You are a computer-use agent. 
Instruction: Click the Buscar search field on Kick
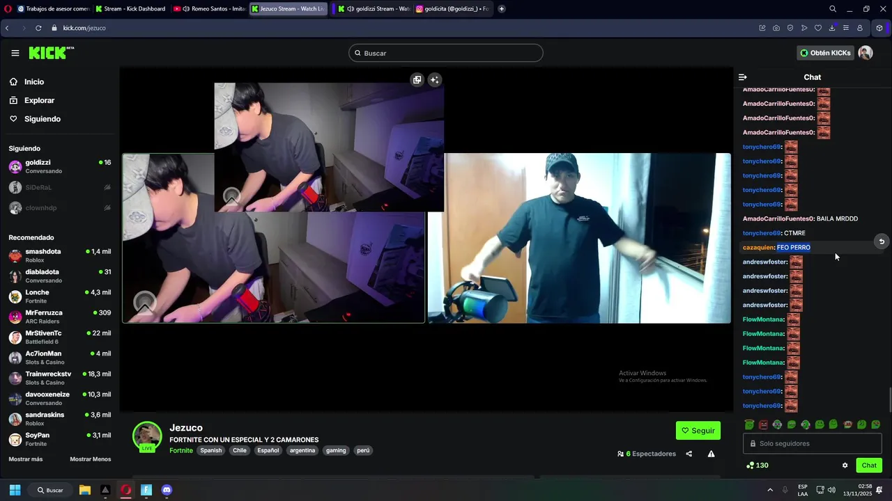click(x=446, y=53)
